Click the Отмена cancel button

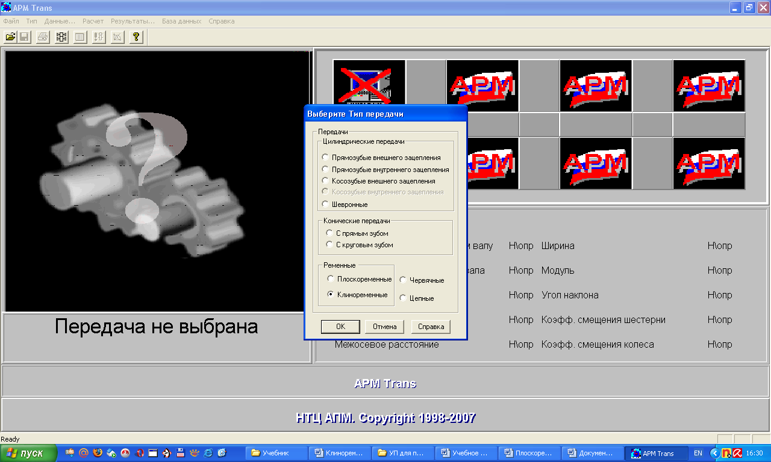[x=384, y=327]
